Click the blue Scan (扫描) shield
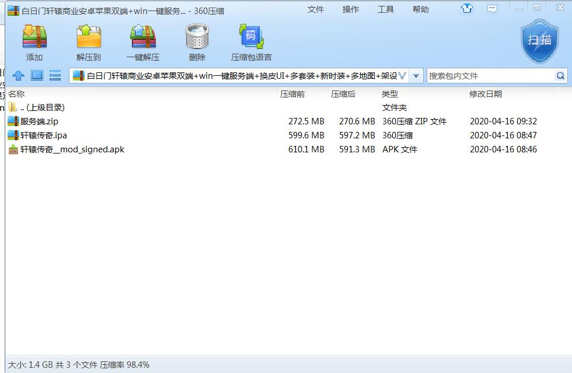Screen dimensions: 572x373 pyautogui.click(x=539, y=40)
